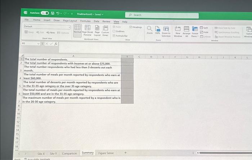The height and width of the screenshot is (160, 252).
Task: Toggle the Headings checkbox
Action: 131,27
